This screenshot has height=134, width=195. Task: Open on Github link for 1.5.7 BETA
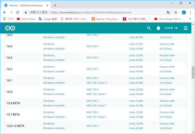[165, 117]
